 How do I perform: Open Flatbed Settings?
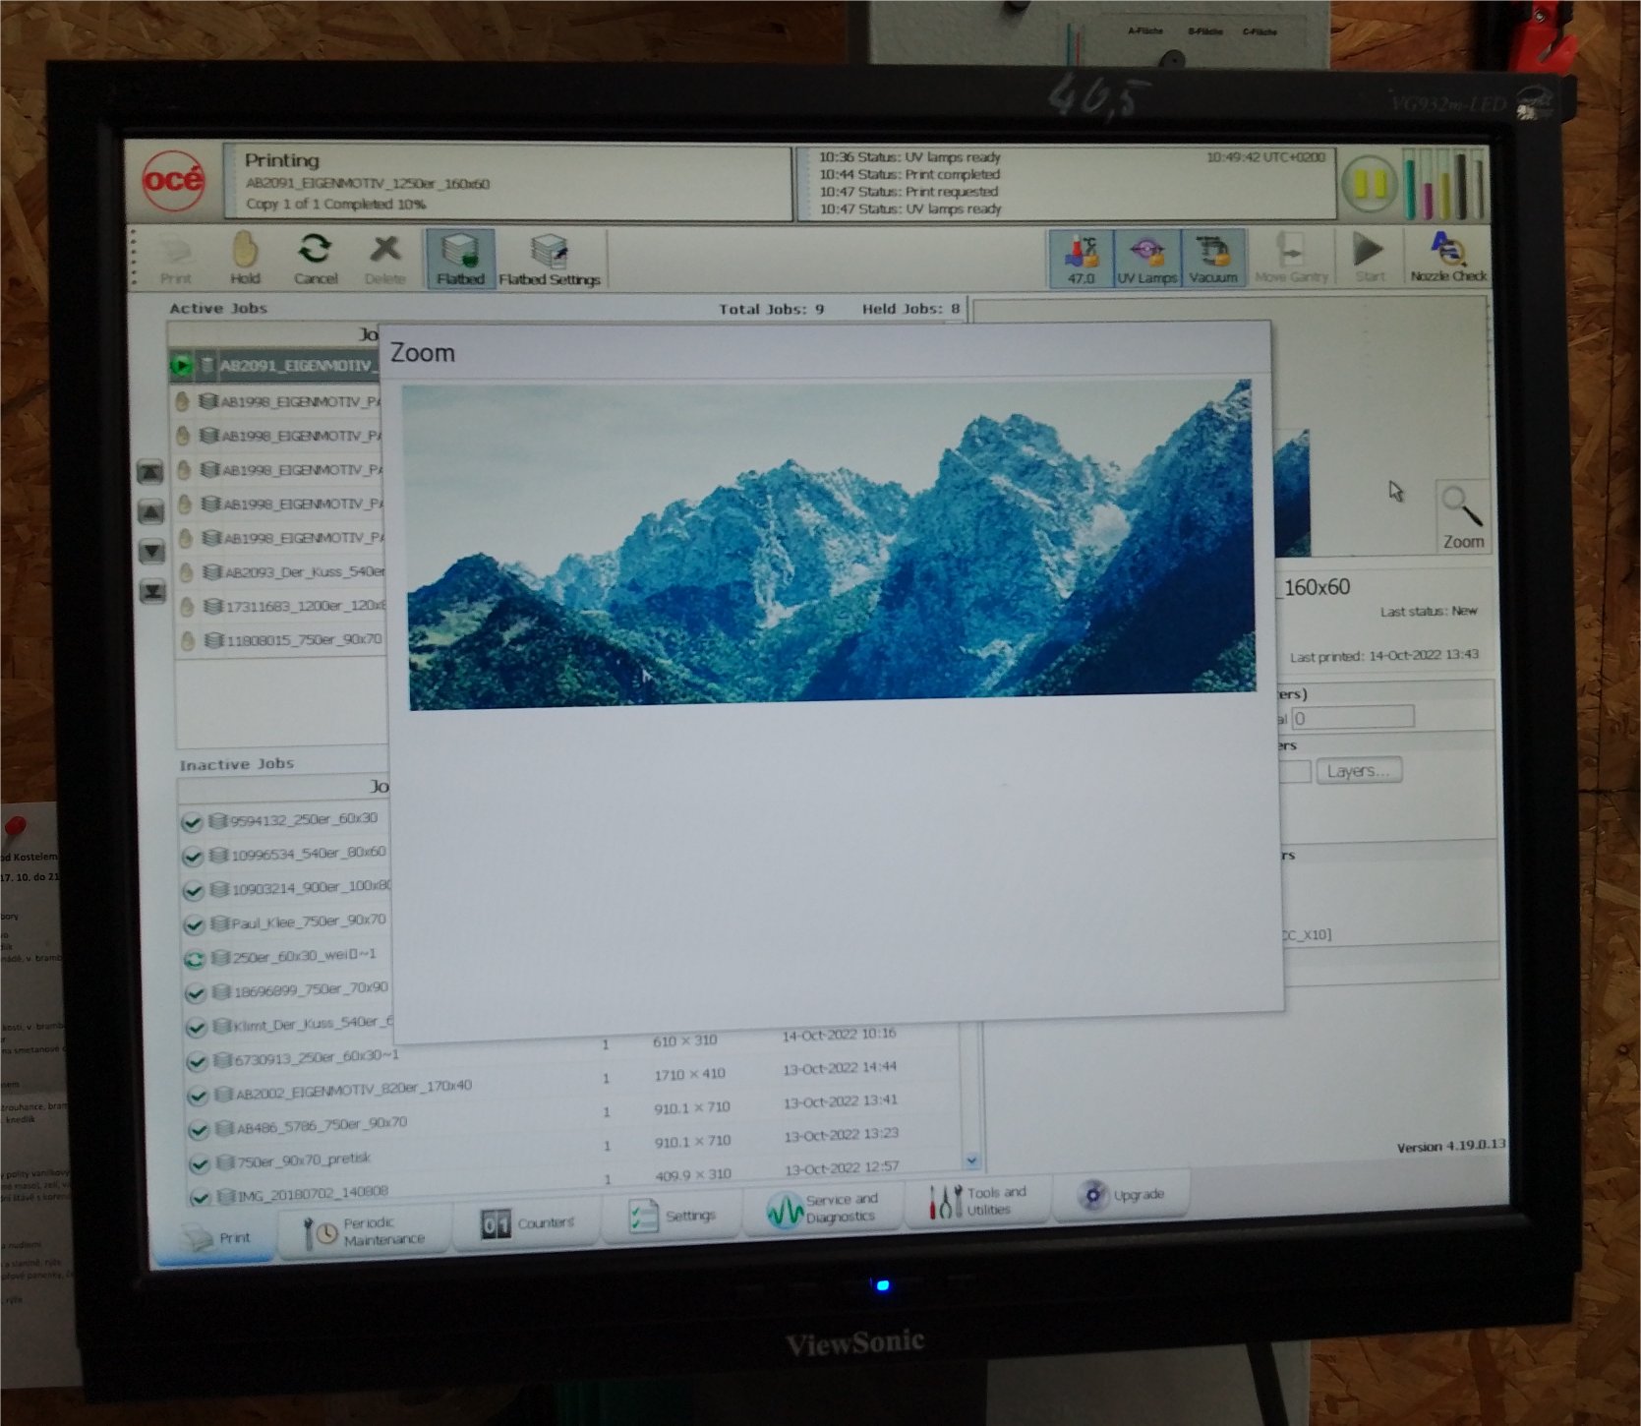pyautogui.click(x=550, y=259)
